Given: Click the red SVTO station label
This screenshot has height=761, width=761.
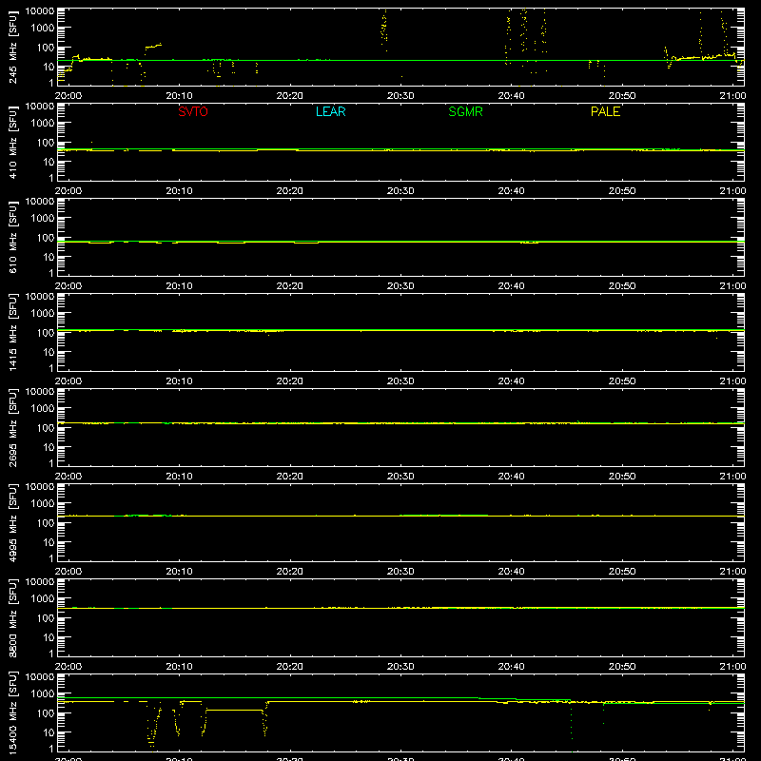Looking at the screenshot, I should pyautogui.click(x=193, y=111).
